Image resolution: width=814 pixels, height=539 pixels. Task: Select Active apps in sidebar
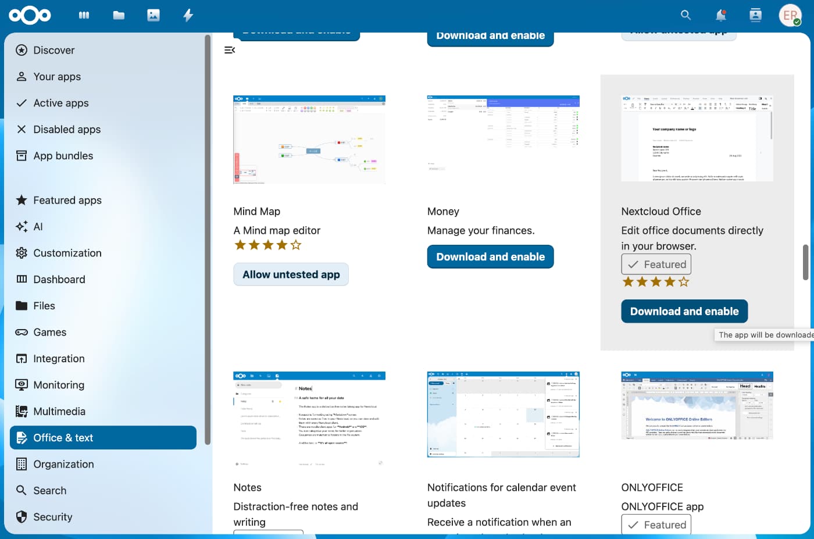click(x=61, y=103)
